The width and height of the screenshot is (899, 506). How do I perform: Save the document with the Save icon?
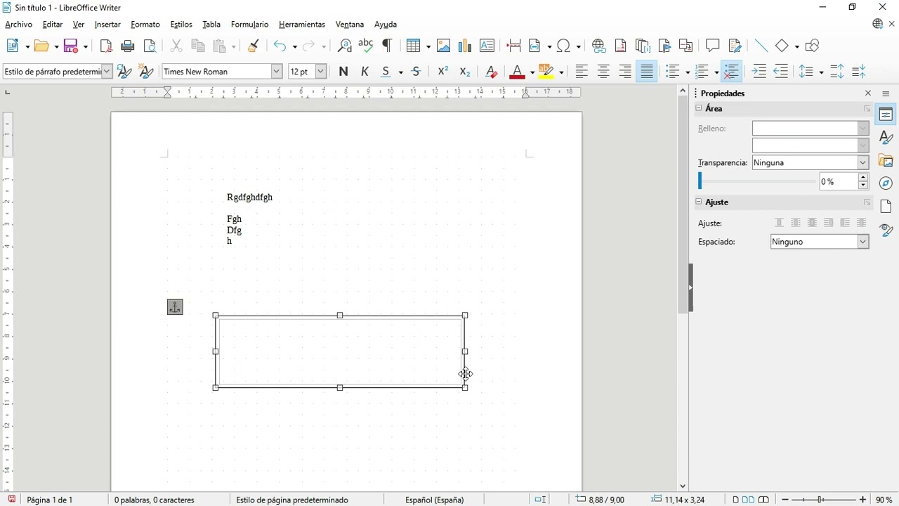tap(71, 46)
